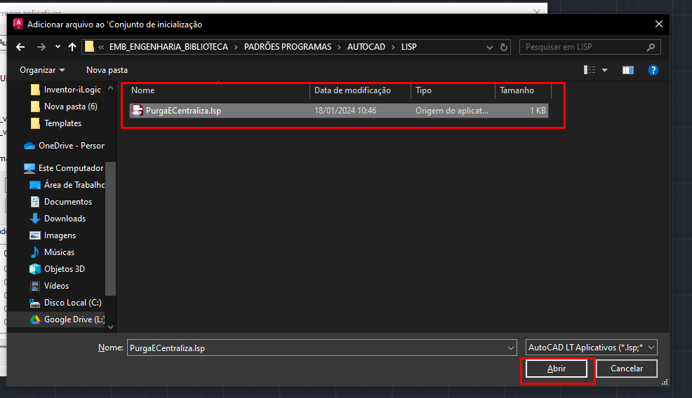Viewport: 692px width, 398px height.
Task: Click Nova pasta to create folder
Action: tap(107, 70)
